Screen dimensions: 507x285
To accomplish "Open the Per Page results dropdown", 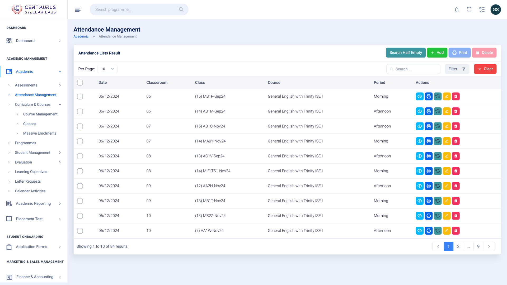I will pyautogui.click(x=107, y=69).
